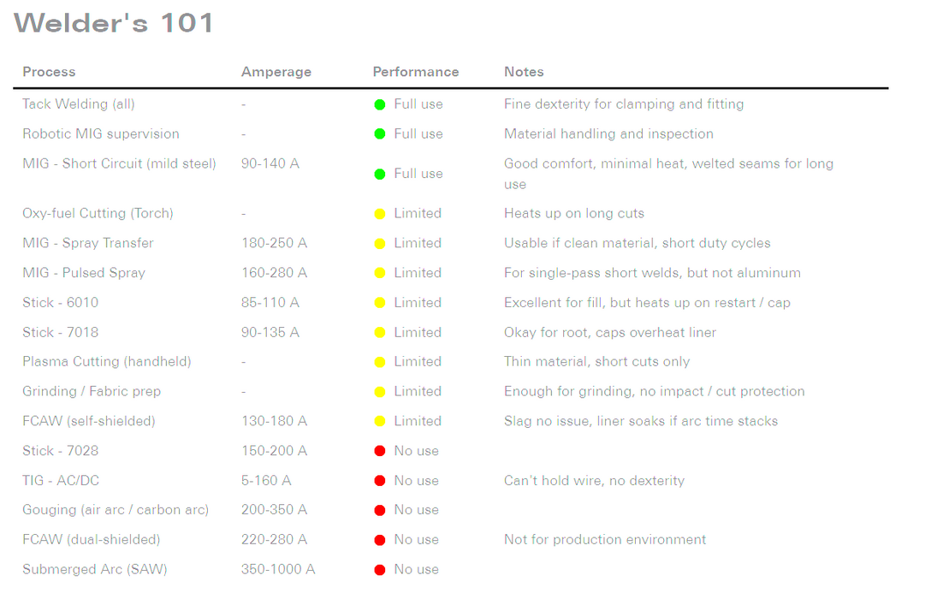
Task: Click the Amperage column header
Action: point(276,72)
